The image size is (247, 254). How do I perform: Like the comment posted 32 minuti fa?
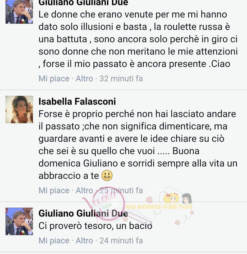point(54,79)
